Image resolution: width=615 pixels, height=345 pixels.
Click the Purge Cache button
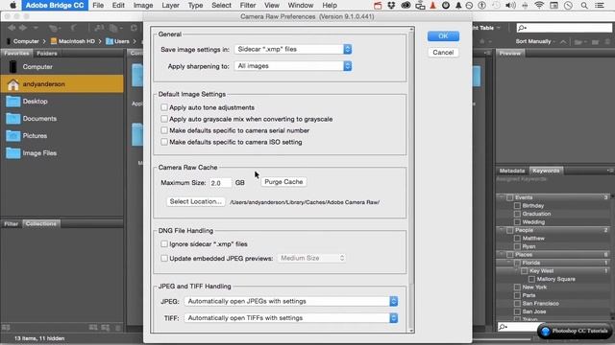pyautogui.click(x=283, y=182)
